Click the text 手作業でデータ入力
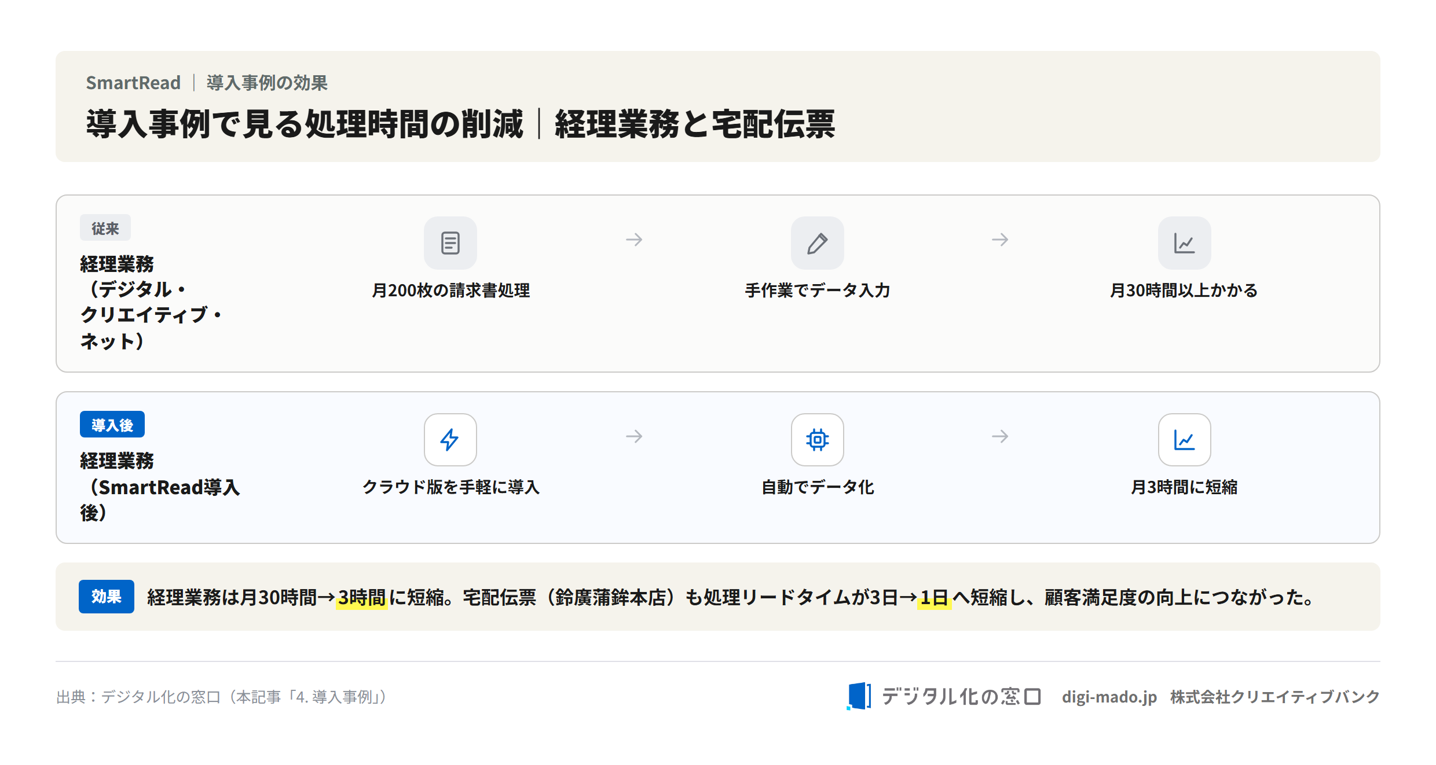The width and height of the screenshot is (1436, 765). click(x=817, y=290)
